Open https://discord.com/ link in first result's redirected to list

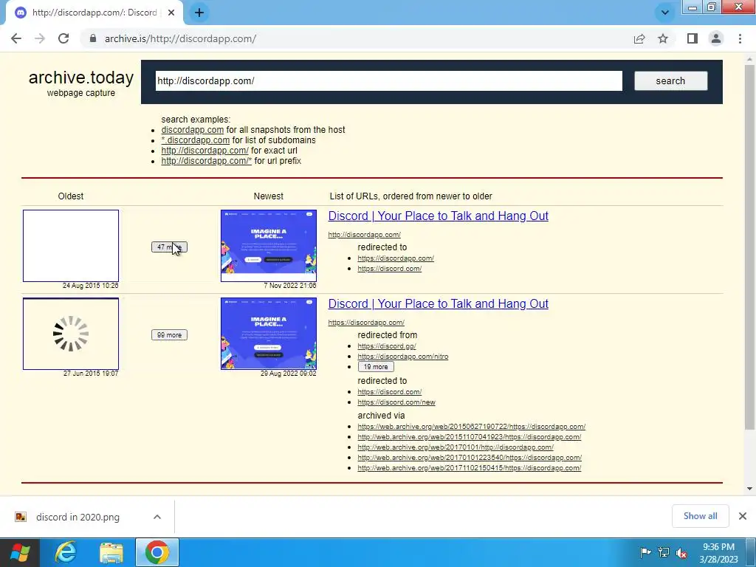(390, 269)
